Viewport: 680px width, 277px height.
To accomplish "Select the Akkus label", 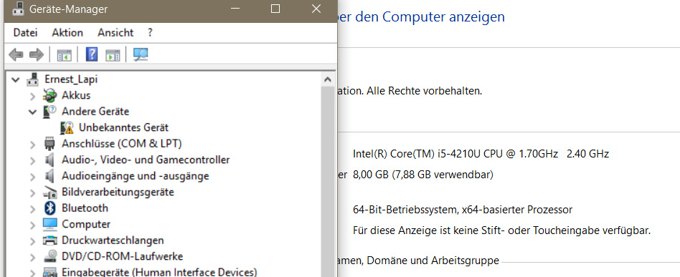I will [x=76, y=95].
